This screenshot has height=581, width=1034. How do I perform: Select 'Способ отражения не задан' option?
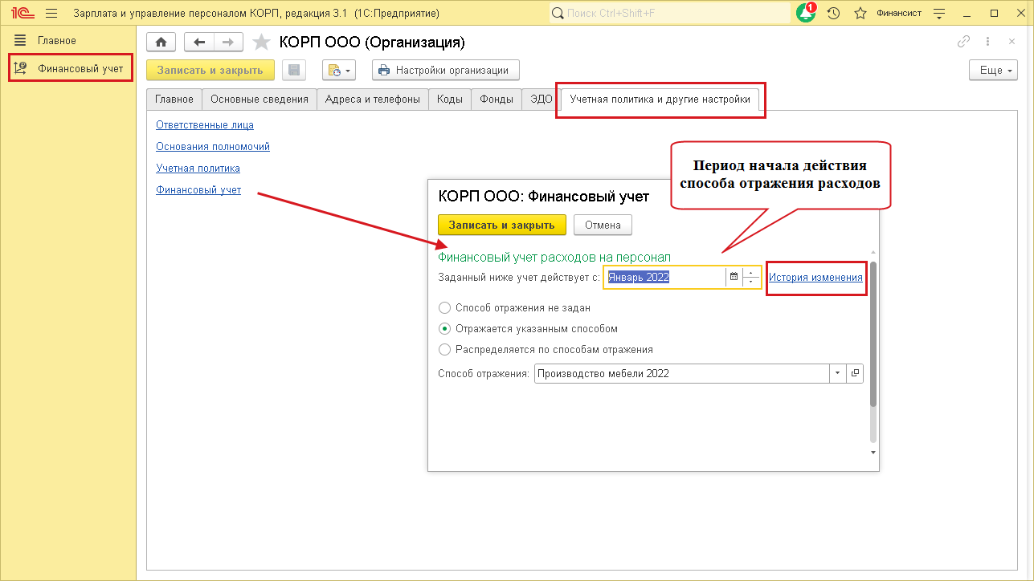point(445,307)
